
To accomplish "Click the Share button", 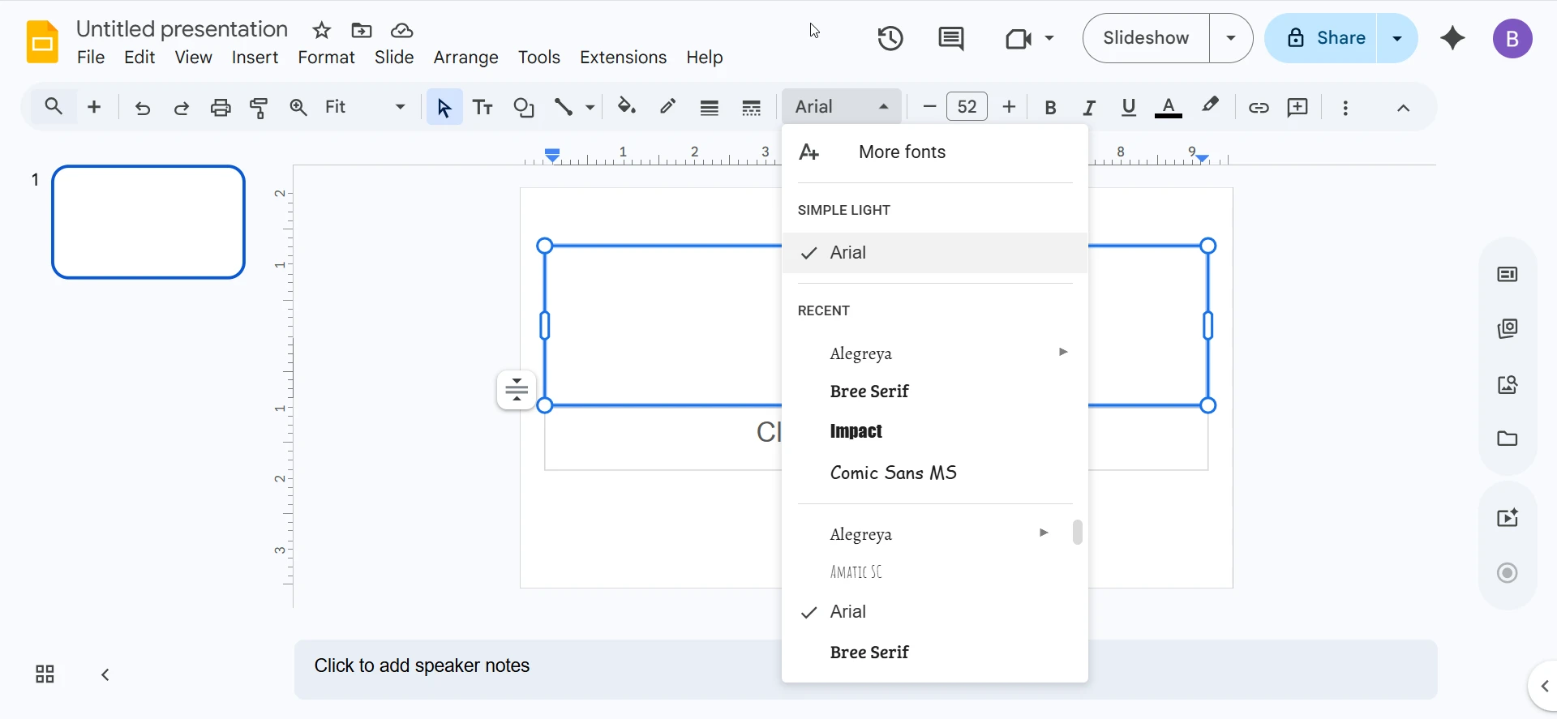I will (1322, 38).
